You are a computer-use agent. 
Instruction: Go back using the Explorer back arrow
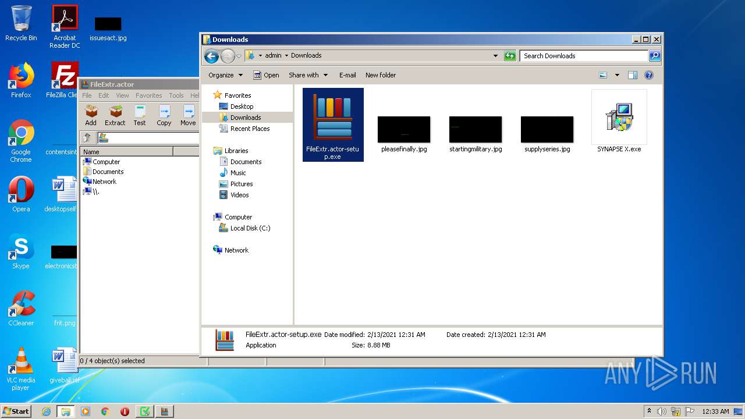click(x=212, y=56)
